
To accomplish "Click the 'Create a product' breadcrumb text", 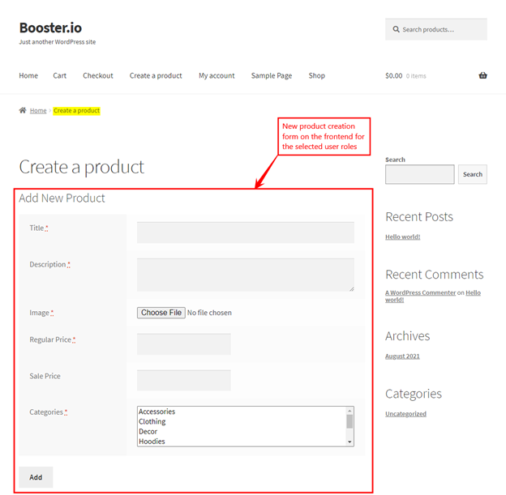I will (77, 111).
